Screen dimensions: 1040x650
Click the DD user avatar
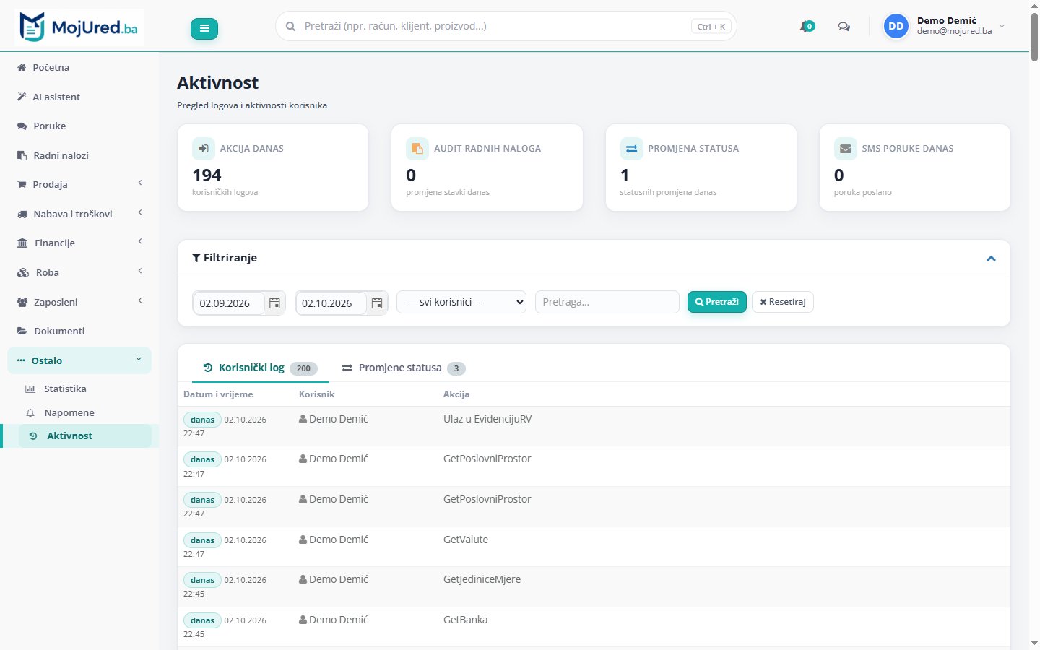coord(896,26)
